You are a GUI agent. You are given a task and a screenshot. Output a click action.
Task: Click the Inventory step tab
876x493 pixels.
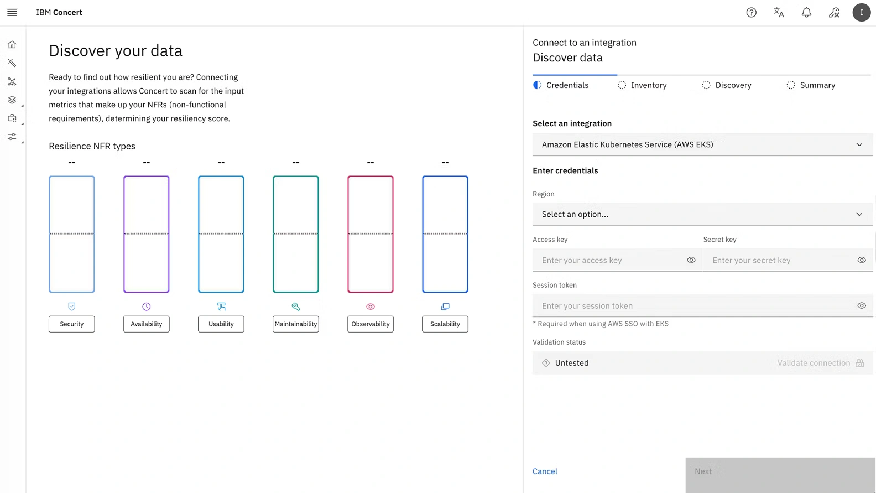pyautogui.click(x=648, y=85)
